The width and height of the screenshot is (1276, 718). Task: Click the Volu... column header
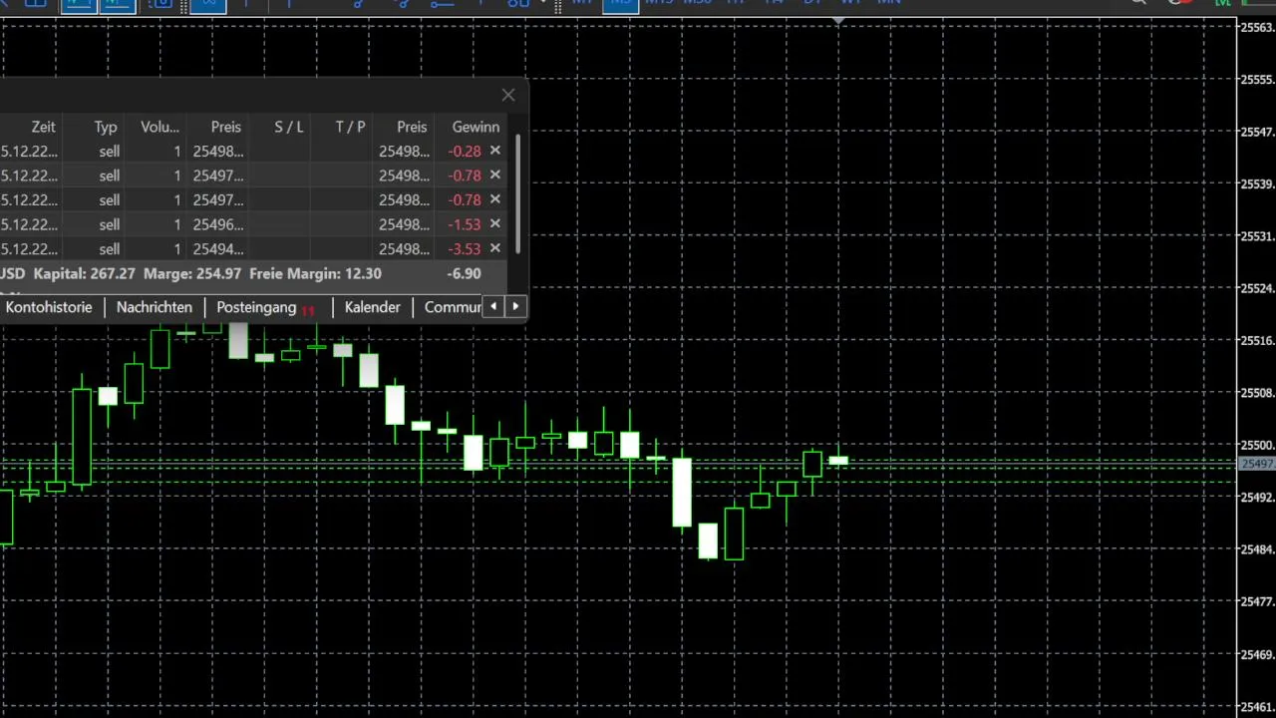click(159, 127)
